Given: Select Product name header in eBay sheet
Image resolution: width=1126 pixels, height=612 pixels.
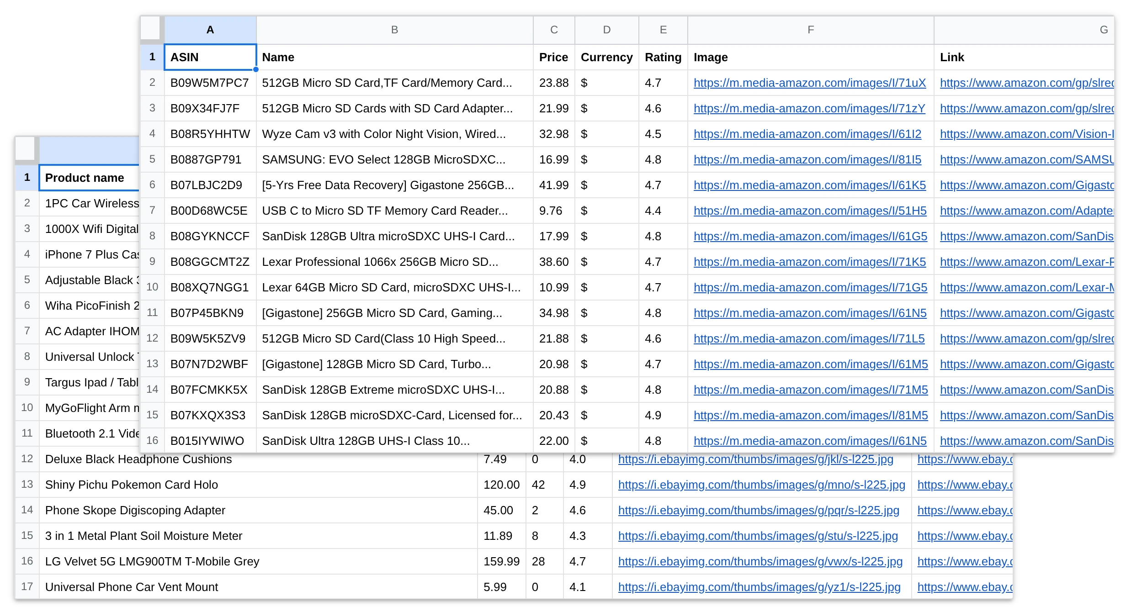Looking at the screenshot, I should [x=89, y=178].
